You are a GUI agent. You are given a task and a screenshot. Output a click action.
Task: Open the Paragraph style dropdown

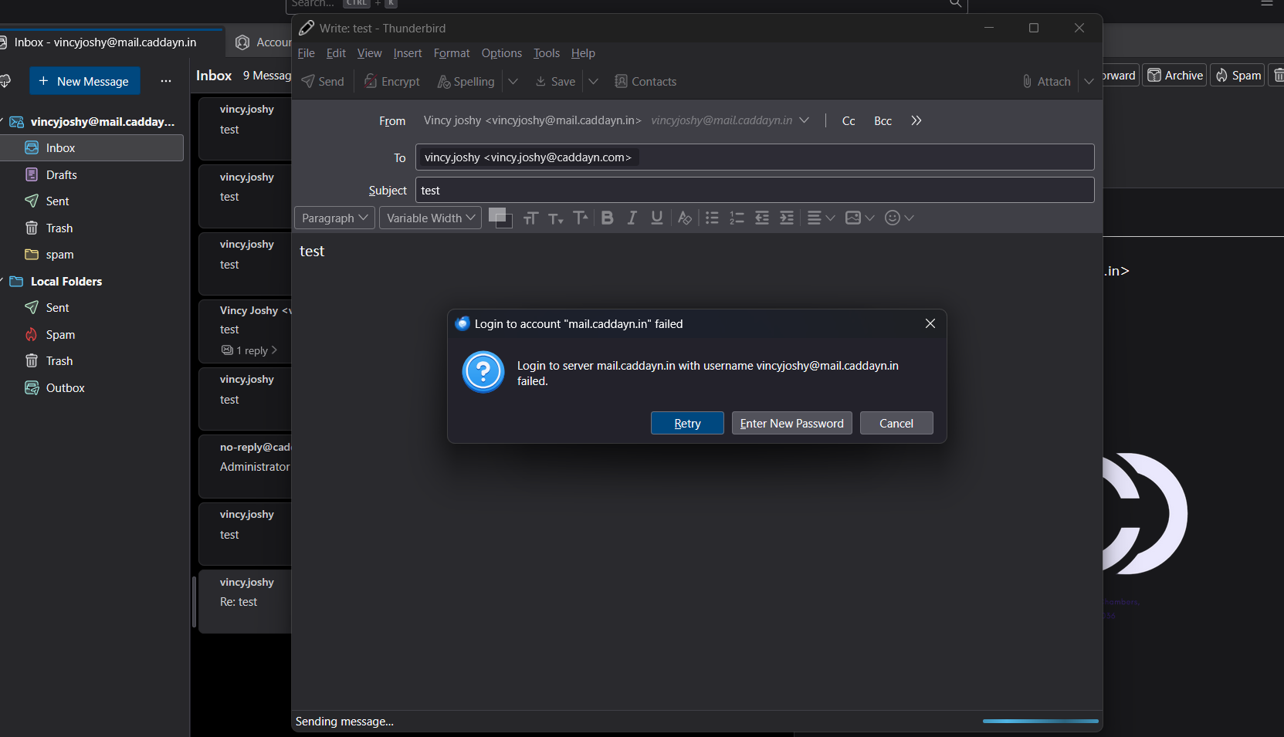(335, 218)
